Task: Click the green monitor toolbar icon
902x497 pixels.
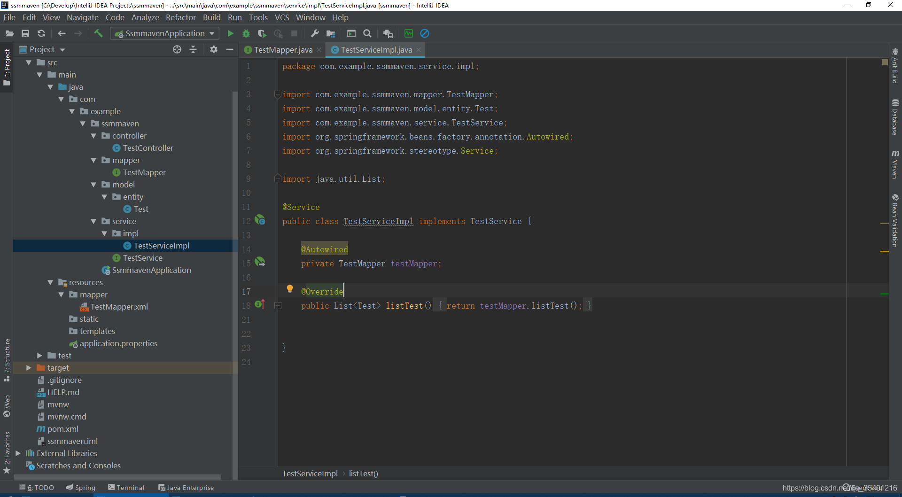Action: 409,33
